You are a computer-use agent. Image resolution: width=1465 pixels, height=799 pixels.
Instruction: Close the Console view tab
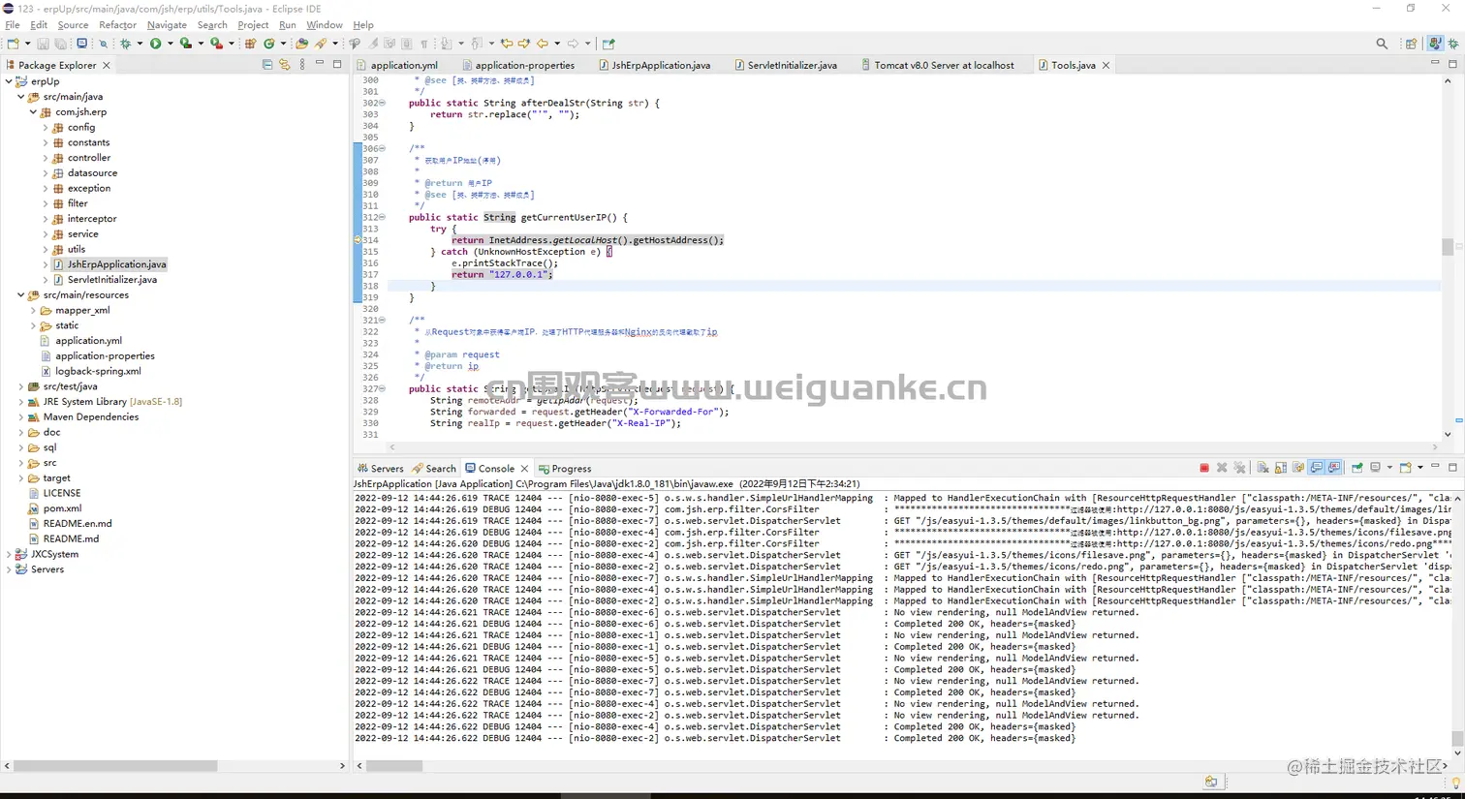(524, 469)
